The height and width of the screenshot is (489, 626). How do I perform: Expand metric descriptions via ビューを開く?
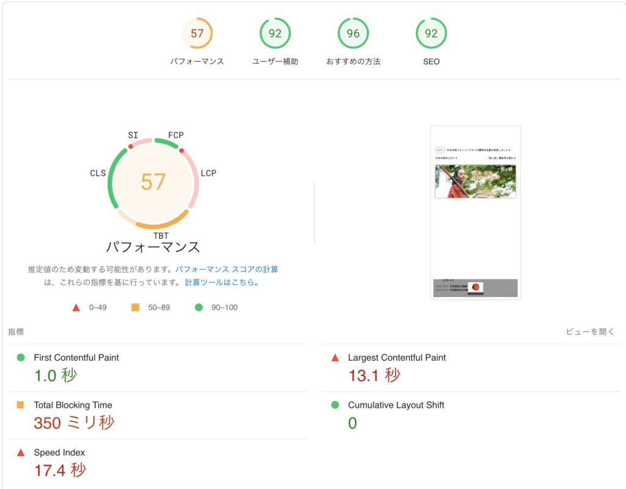click(590, 331)
